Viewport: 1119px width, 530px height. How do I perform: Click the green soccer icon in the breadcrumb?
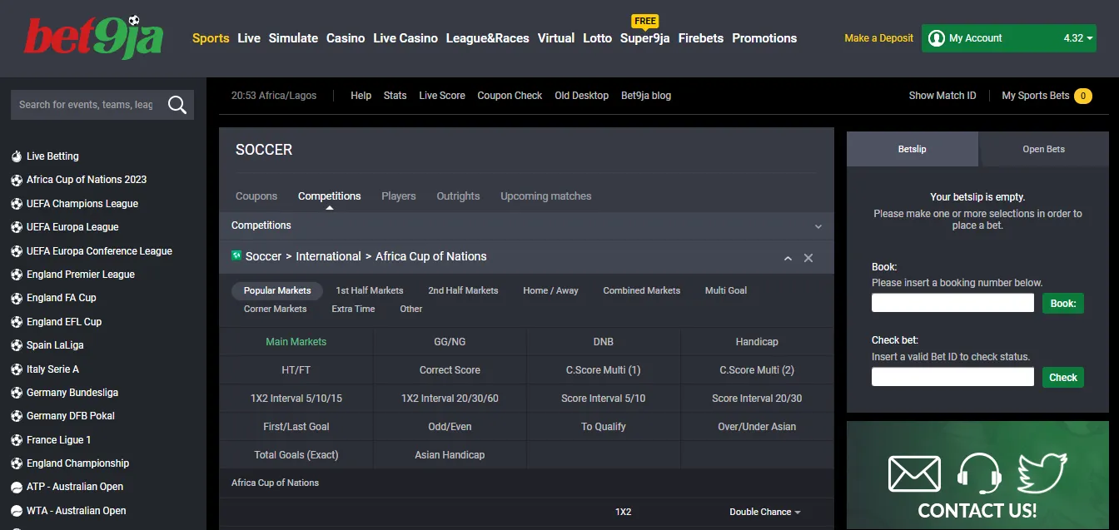coord(235,257)
